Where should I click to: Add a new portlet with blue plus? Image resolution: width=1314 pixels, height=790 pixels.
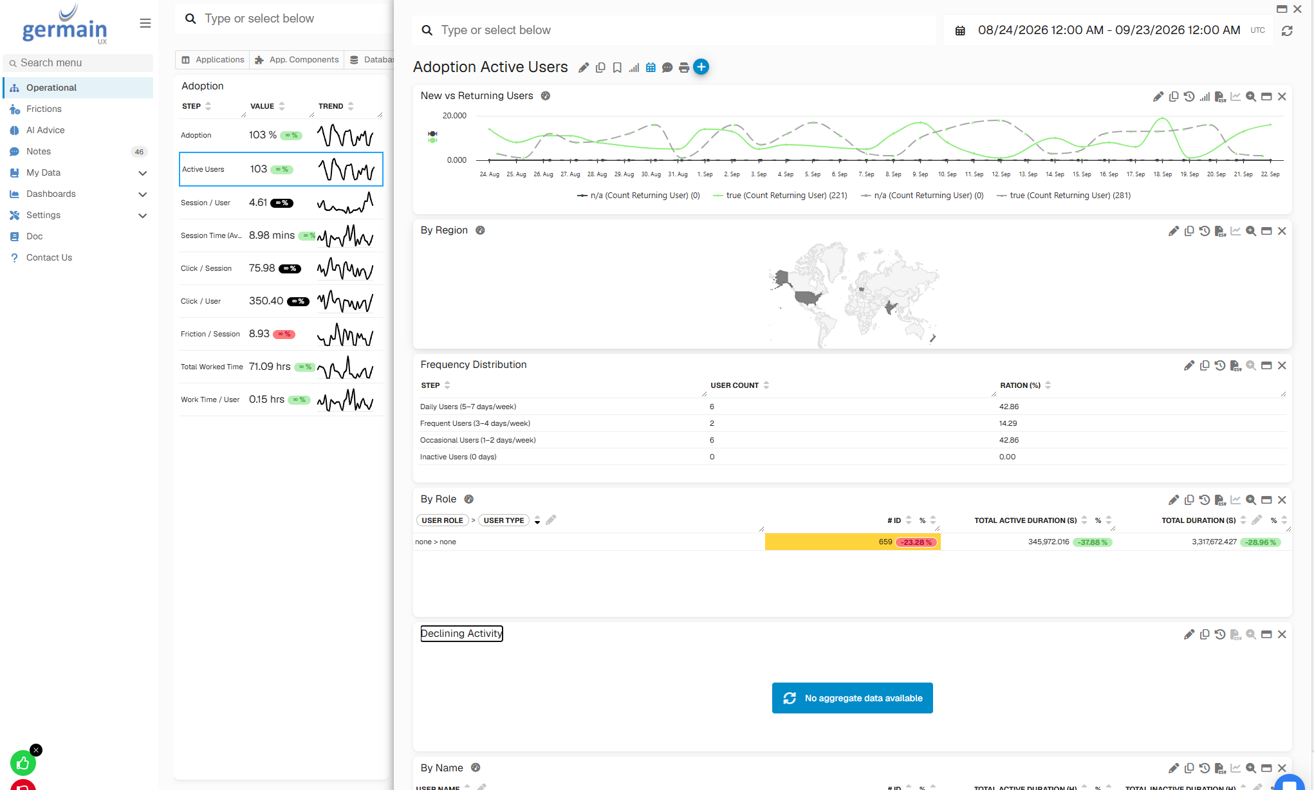click(701, 67)
